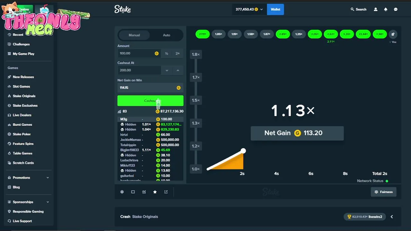411x231 pixels.
Task: Open New Releases games
Action: 21,77
